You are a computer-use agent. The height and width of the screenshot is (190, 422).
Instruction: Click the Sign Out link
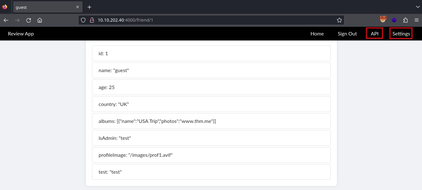pyautogui.click(x=347, y=34)
